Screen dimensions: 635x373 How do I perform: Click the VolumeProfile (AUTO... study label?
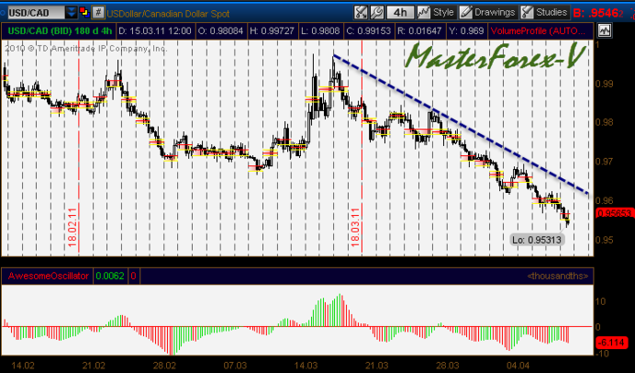pos(540,30)
